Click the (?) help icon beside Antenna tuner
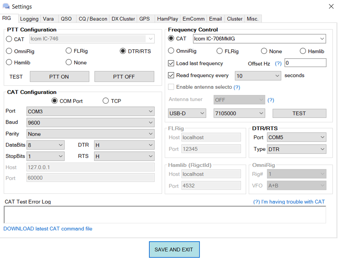 [x=271, y=100]
